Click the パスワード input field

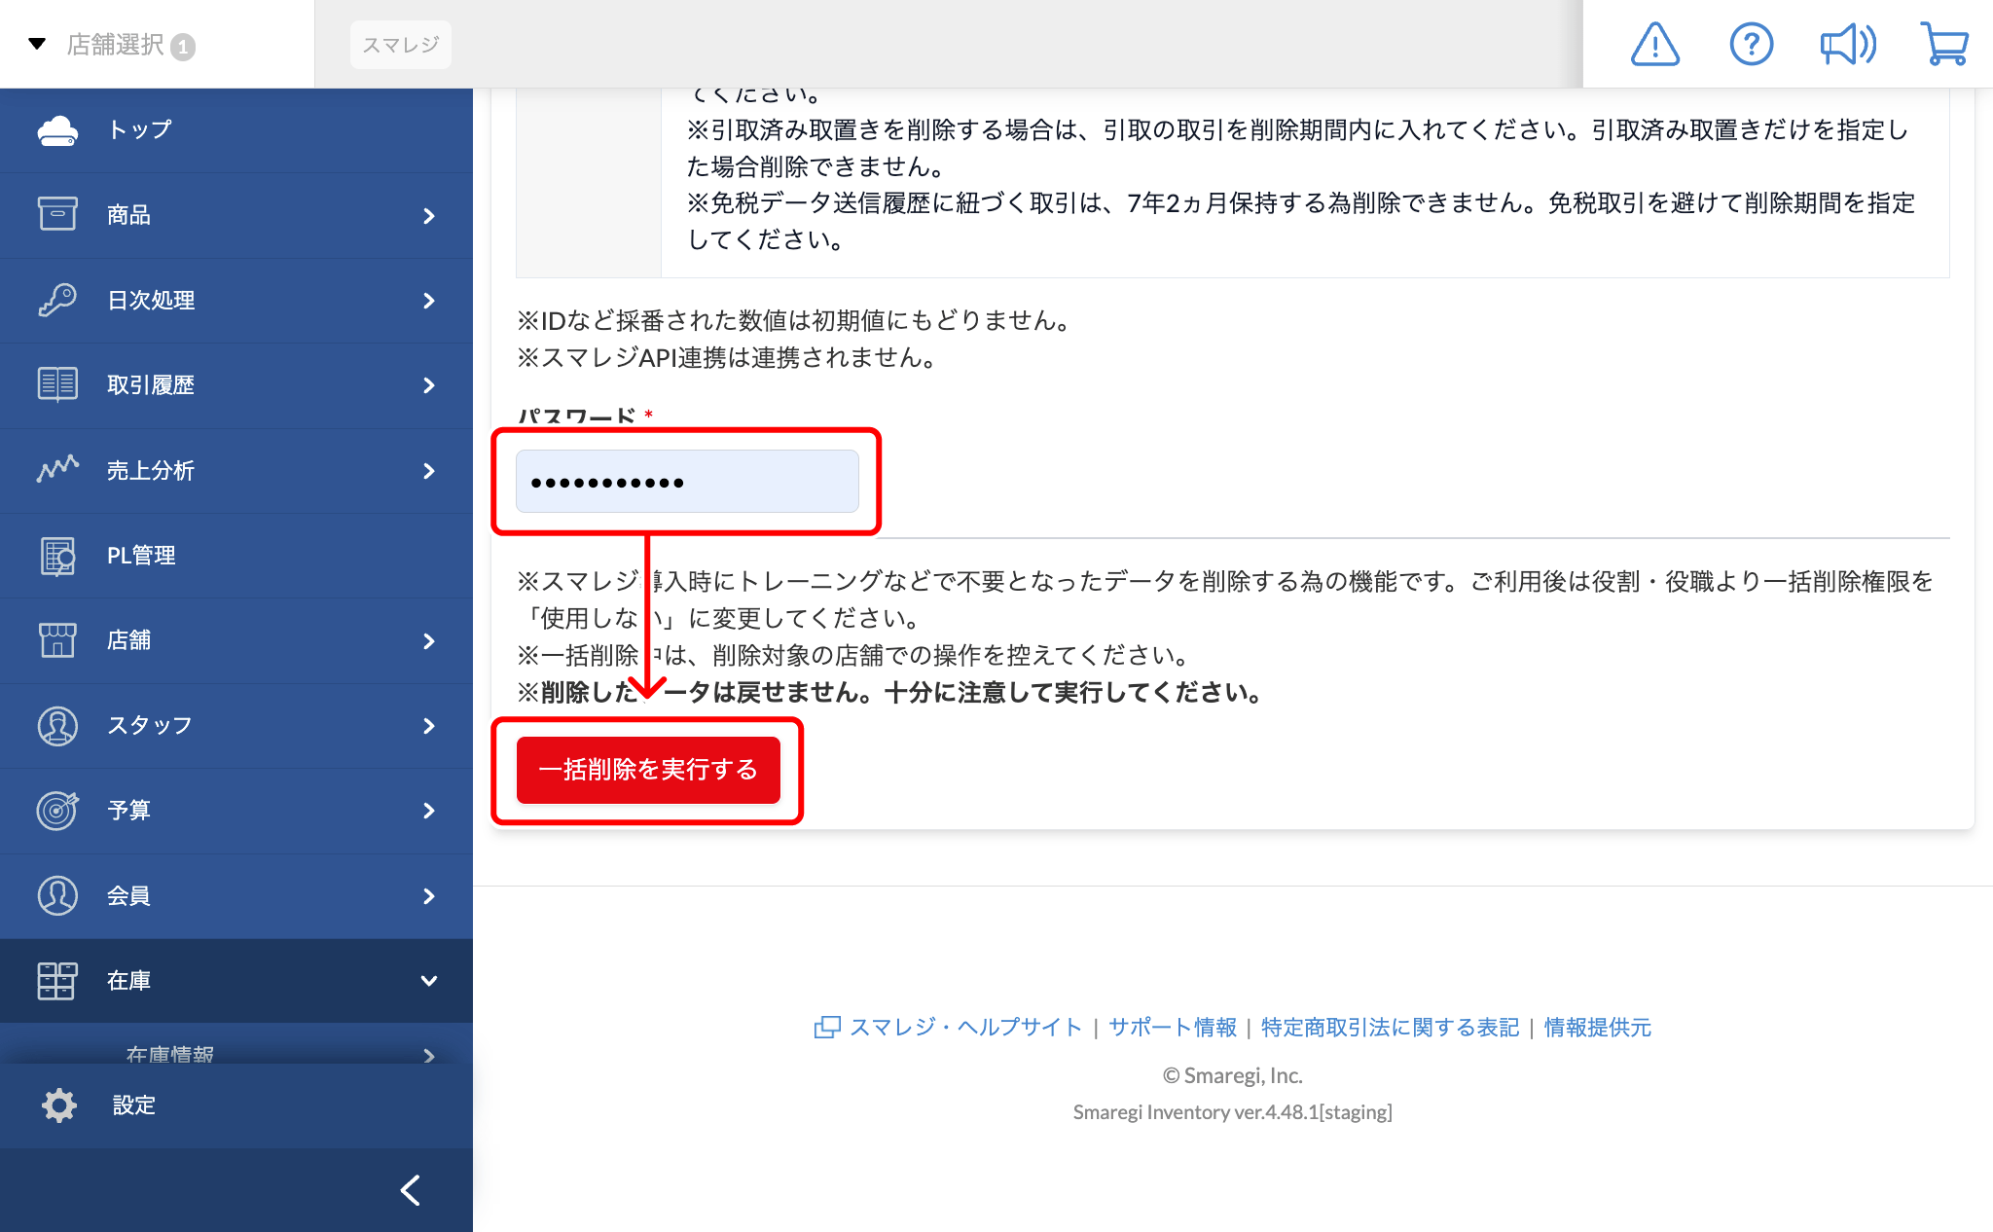pos(687,482)
